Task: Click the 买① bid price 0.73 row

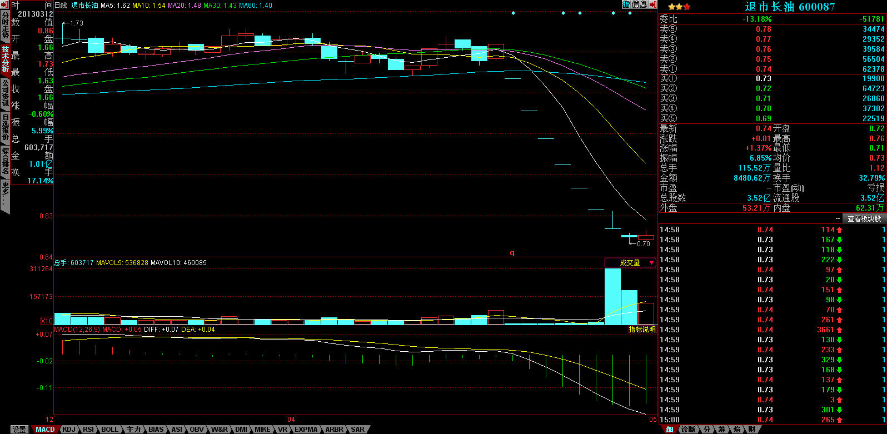Action: pyautogui.click(x=773, y=78)
